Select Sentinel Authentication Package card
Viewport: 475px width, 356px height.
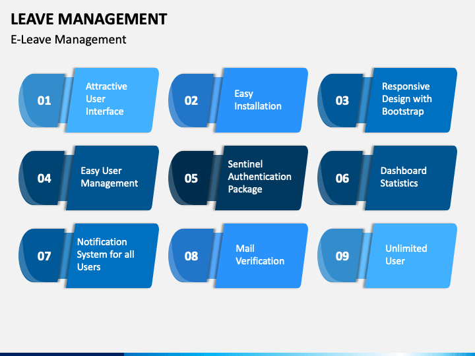pyautogui.click(x=262, y=178)
